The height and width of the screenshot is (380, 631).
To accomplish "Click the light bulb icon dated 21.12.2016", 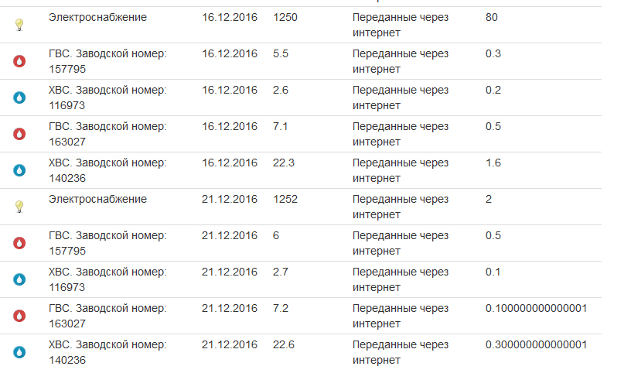I will (x=20, y=207).
